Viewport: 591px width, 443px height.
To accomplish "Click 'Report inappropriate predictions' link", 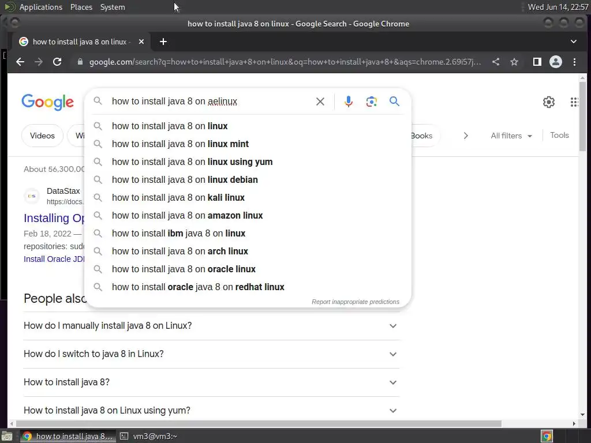I will 356,302.
